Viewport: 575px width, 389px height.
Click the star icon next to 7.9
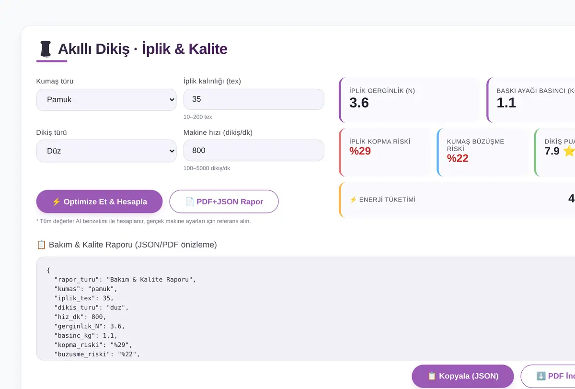point(569,151)
